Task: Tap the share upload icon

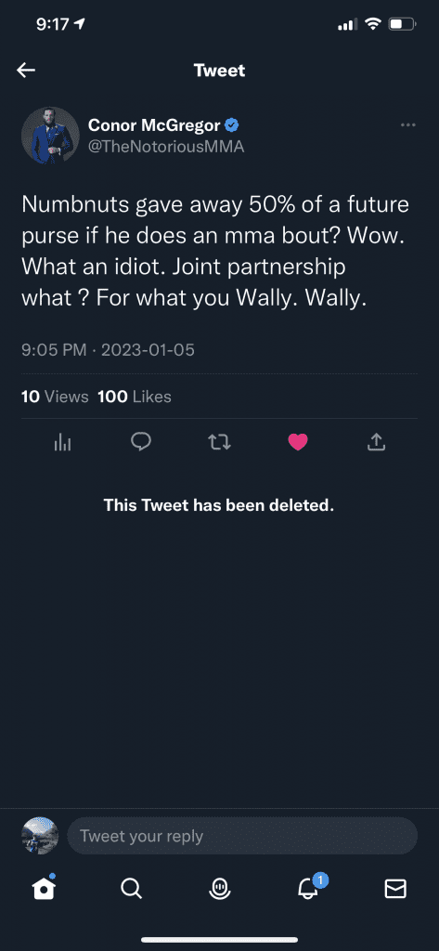Action: tap(376, 442)
